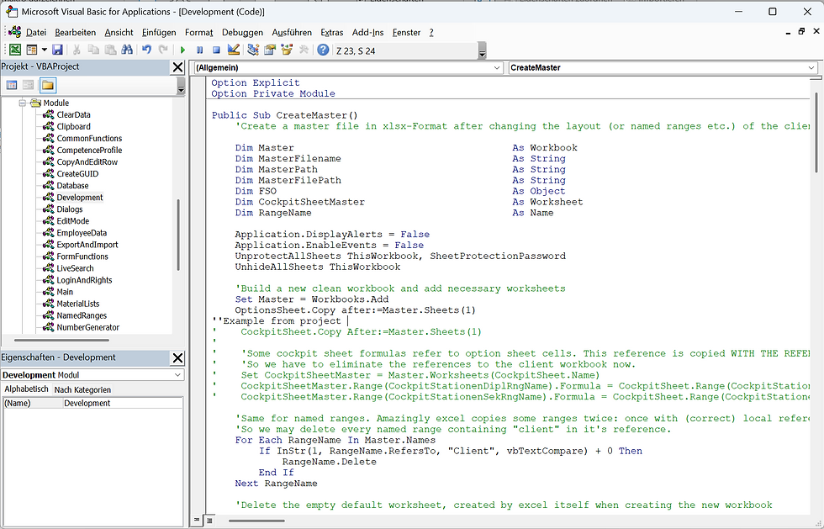Screen dimensions: 824x529
Task: Click the code window horizontal scrollbar thumb
Action: click(x=256, y=521)
